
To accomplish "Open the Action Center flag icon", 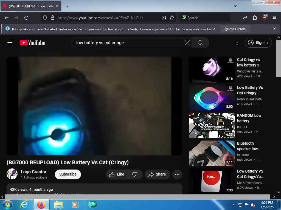I will click(x=247, y=205).
